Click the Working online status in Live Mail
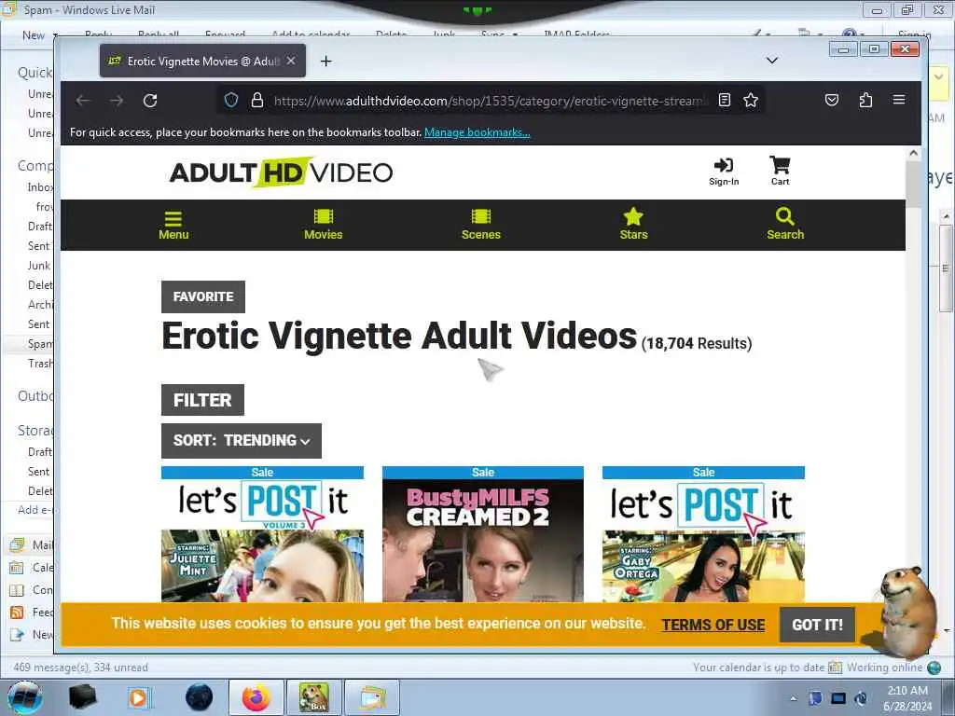955x716 pixels. pos(884,668)
